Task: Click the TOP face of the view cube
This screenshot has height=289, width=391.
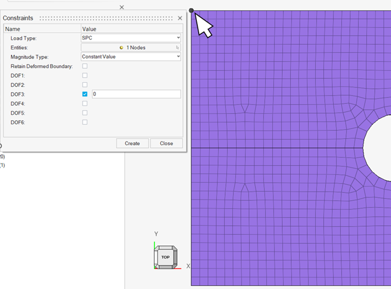Action: [x=165, y=257]
